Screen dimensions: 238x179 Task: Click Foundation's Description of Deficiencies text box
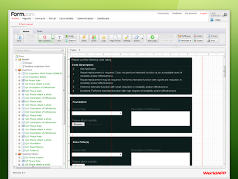tap(160, 119)
